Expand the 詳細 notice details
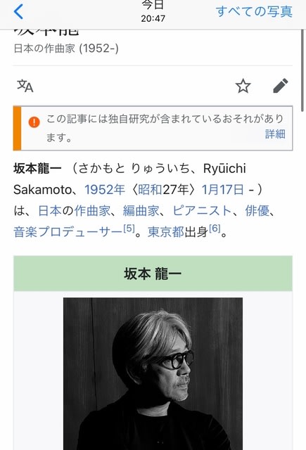Viewport: 306px width, 450px height. [275, 134]
